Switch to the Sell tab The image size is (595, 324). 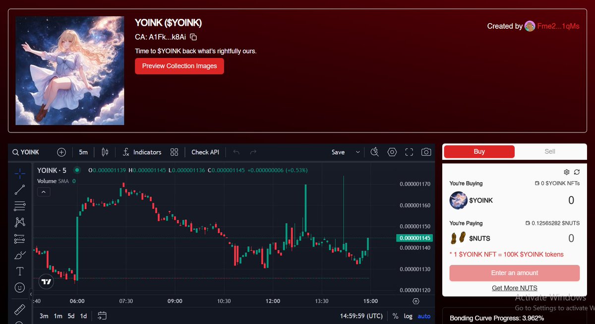pyautogui.click(x=550, y=152)
